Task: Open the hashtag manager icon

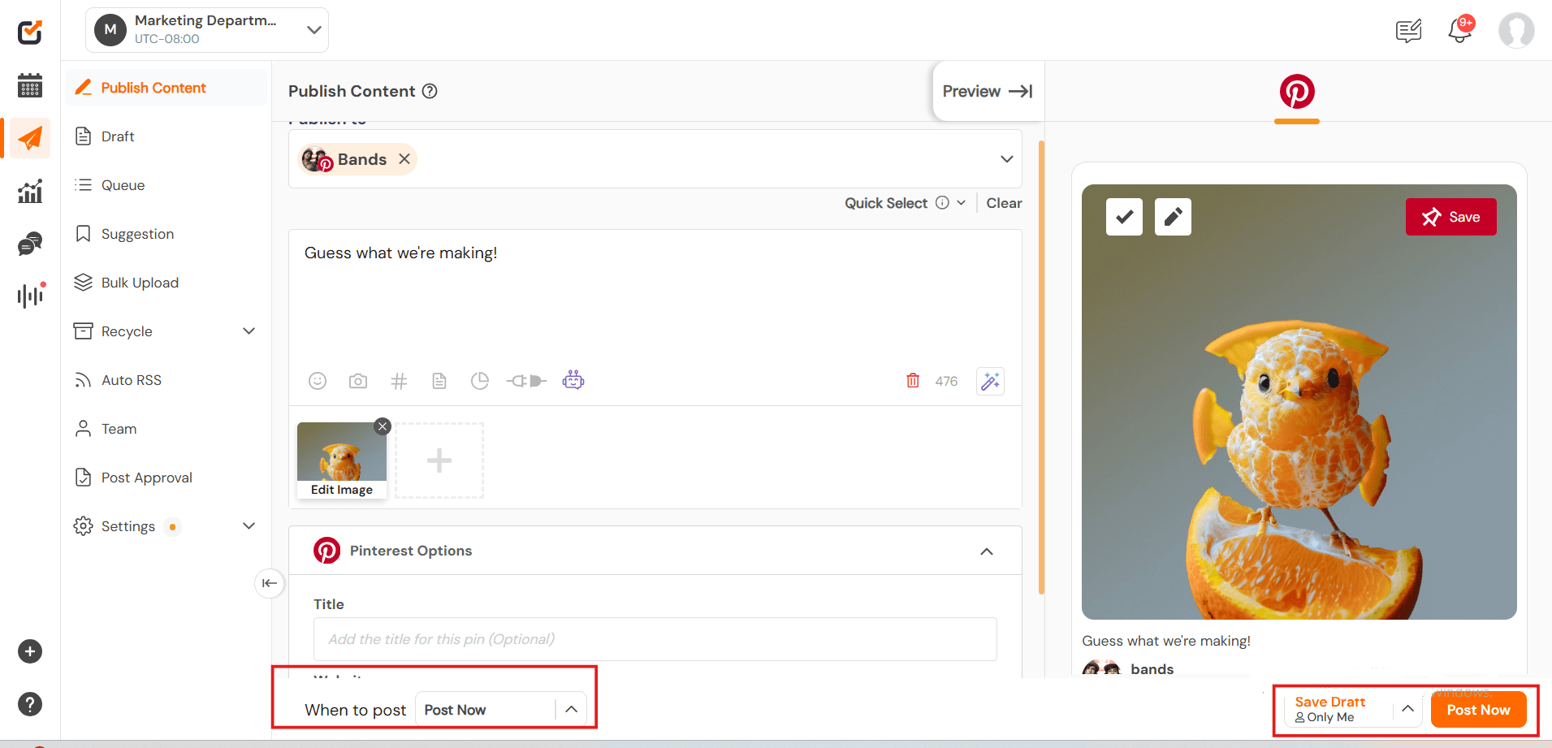Action: (399, 381)
